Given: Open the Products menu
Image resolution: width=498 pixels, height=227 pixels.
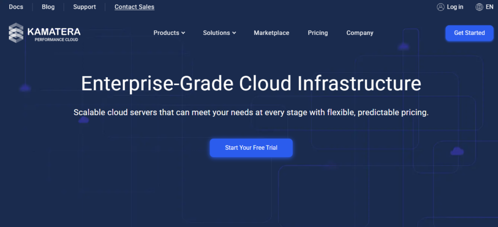Looking at the screenshot, I should [x=166, y=33].
